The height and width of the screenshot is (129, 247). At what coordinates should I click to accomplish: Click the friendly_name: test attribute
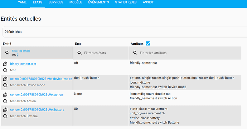coord(143,63)
